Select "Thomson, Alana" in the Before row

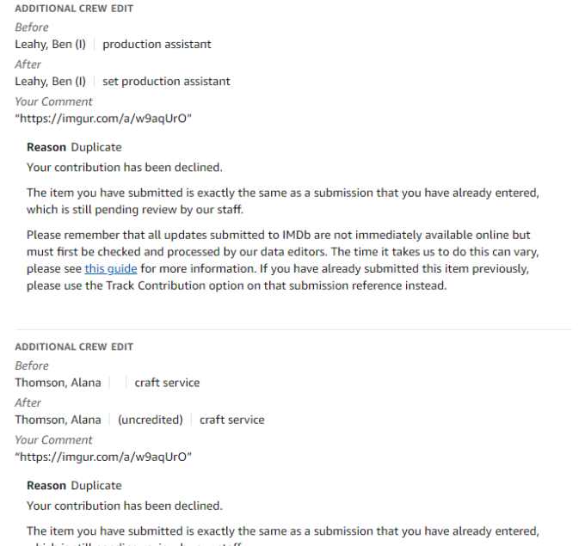[58, 383]
